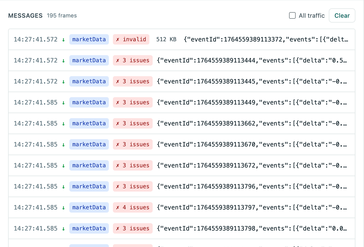Screen dimensions: 364x247
Task: Open the 3 issues badge for event 113444
Action: click(133, 60)
